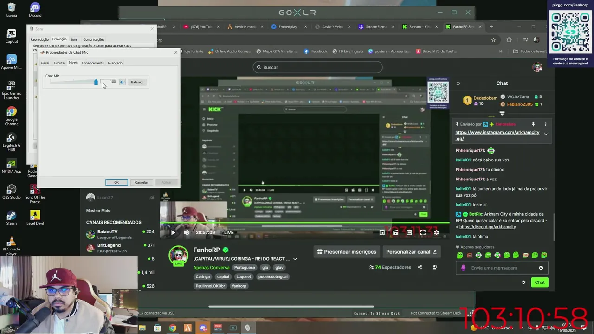Click Mostrar Mais in sidebar

coord(98,210)
